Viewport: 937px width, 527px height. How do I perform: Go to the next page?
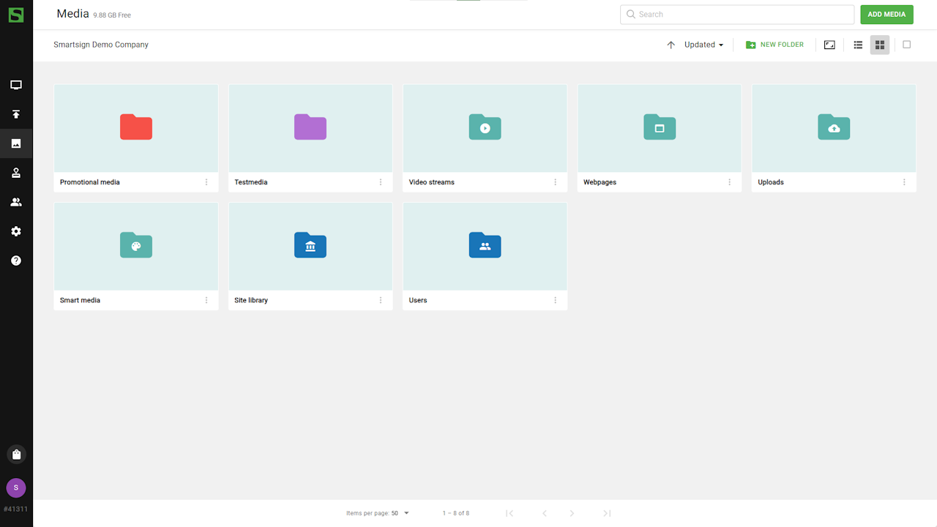coord(572,513)
